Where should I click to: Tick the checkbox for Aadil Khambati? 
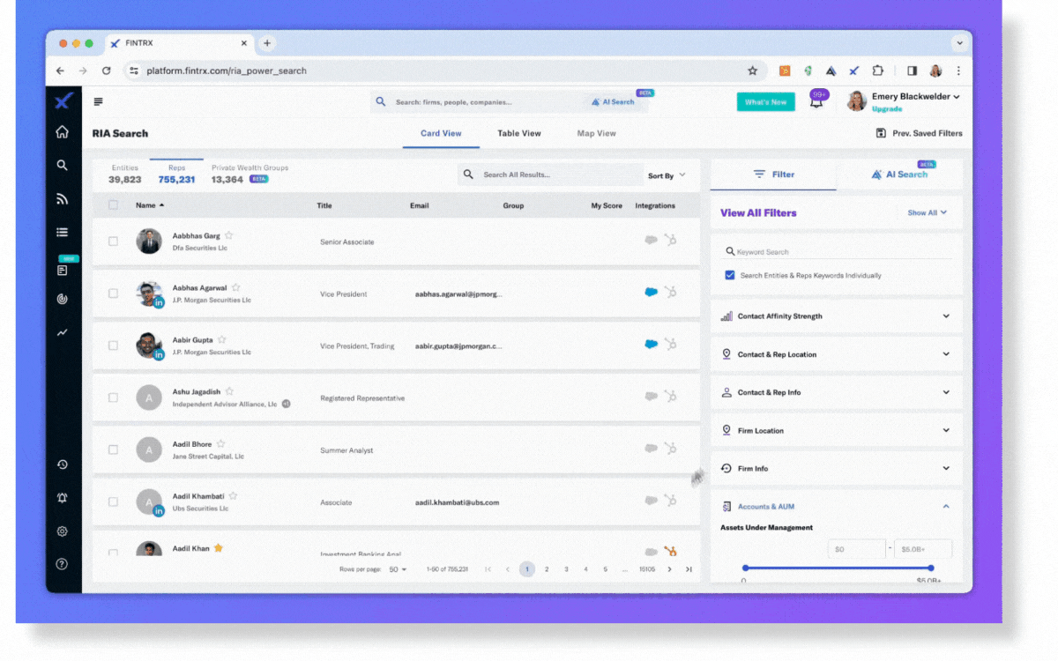113,501
